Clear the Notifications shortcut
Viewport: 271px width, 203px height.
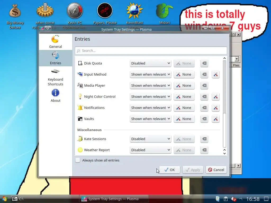(x=204, y=108)
